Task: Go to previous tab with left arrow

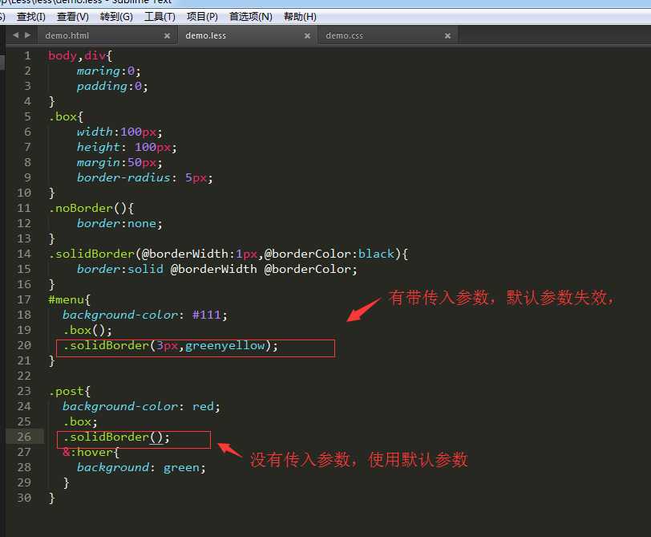Action: click(16, 35)
